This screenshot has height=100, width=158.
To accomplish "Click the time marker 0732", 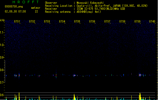I will [32, 21].
